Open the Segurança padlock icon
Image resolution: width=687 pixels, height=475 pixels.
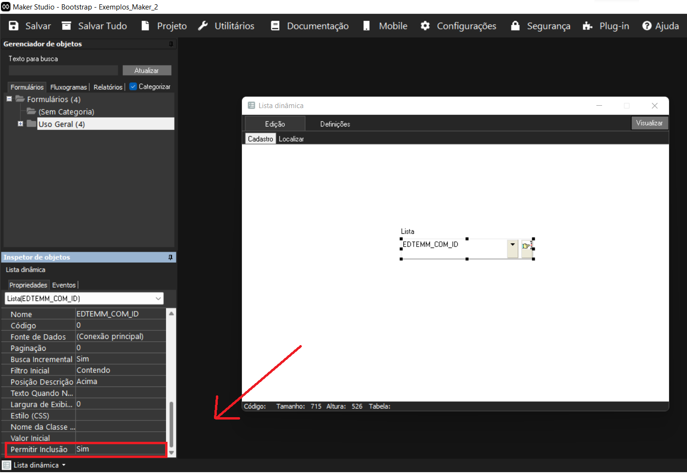[x=515, y=26]
